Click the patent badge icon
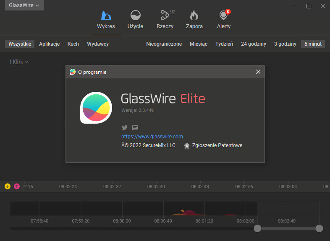 click(187, 146)
